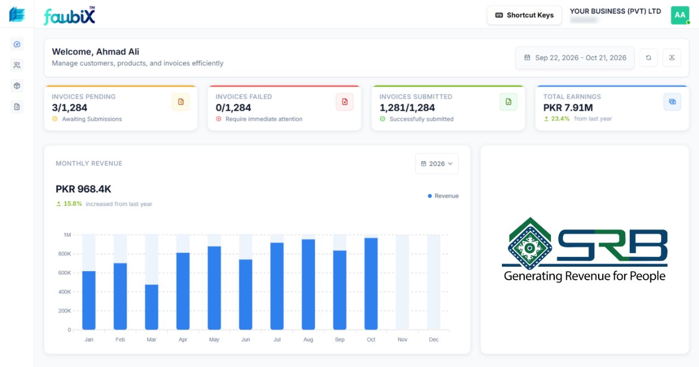Click the Manage customers, products, and invoices subtitle
Screen dimensions: 699x367
coord(138,63)
